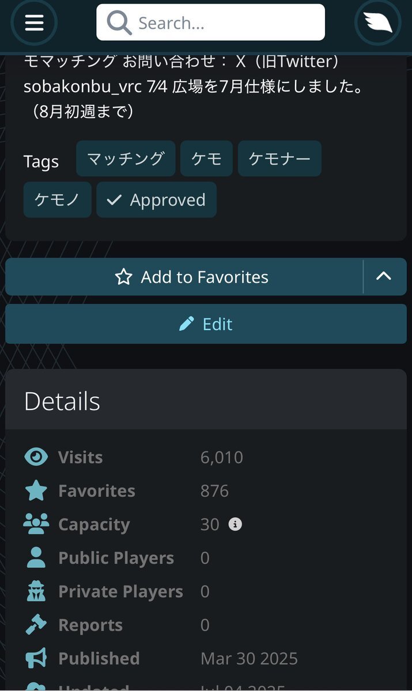Click the Public Players person icon
412x691 pixels.
point(36,558)
